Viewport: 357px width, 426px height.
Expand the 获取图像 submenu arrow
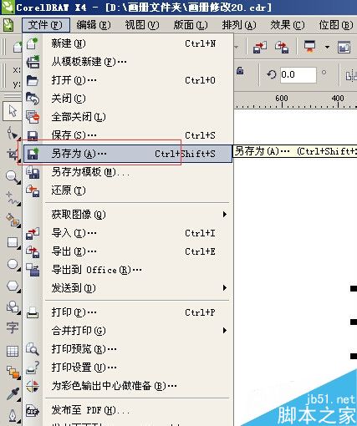[225, 215]
